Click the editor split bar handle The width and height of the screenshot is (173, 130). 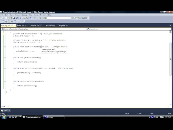coord(170,32)
